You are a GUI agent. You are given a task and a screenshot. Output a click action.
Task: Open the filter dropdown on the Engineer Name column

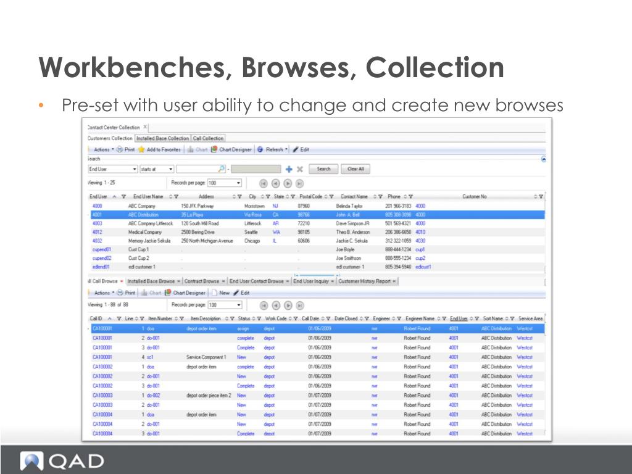tap(444, 319)
